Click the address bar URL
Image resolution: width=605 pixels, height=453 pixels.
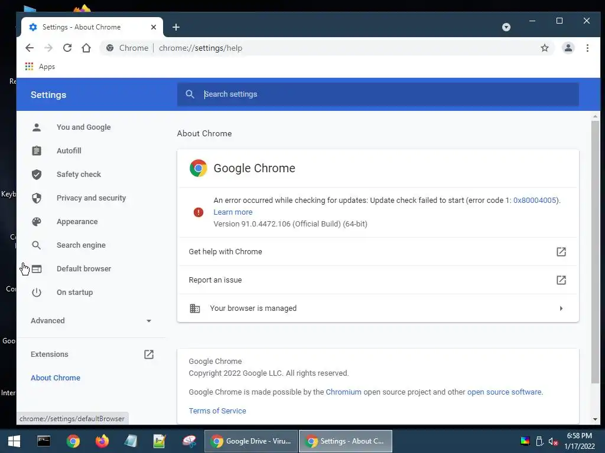point(201,48)
